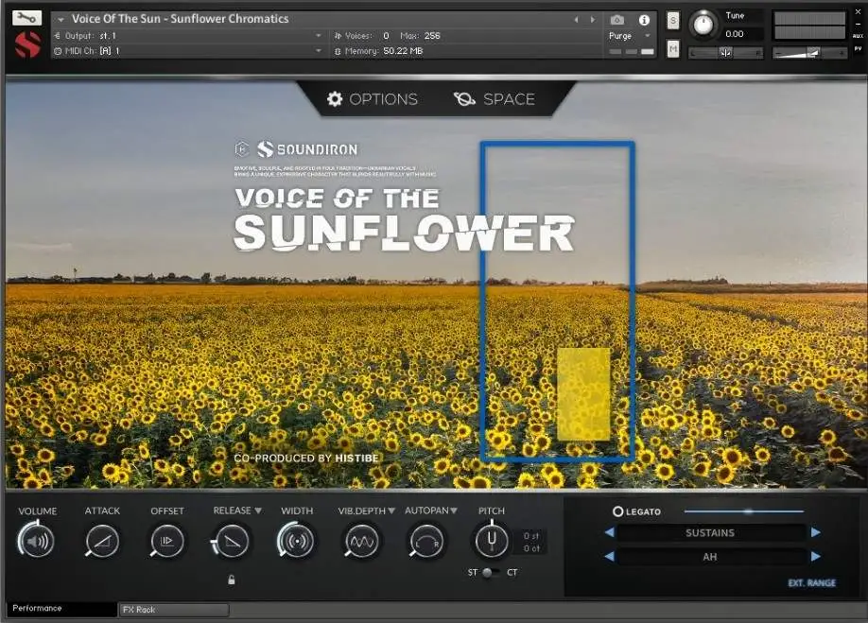Open the Autopan dropdown arrow
Screen dimensions: 868x623
click(454, 511)
